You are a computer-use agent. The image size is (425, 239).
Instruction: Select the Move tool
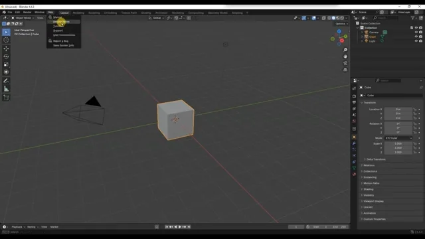pos(6,48)
